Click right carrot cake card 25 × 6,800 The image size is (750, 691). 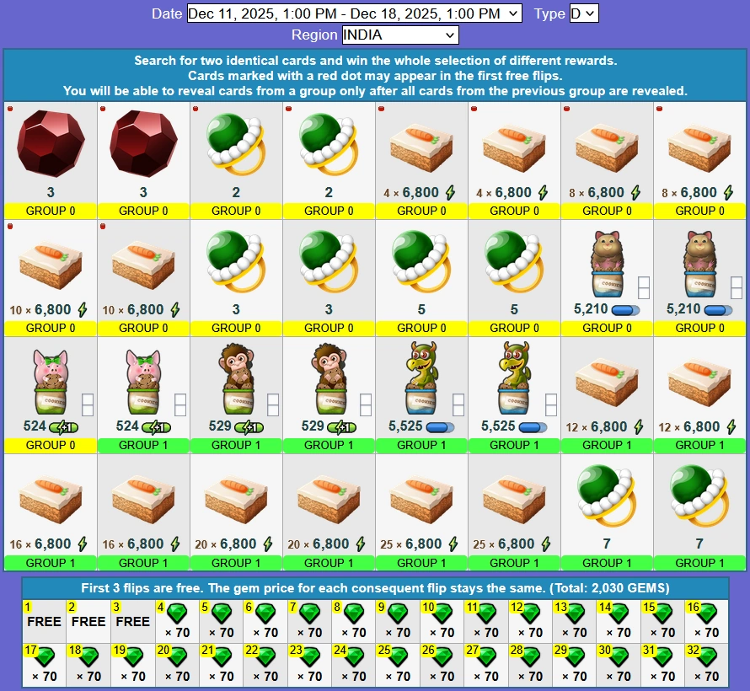514,512
